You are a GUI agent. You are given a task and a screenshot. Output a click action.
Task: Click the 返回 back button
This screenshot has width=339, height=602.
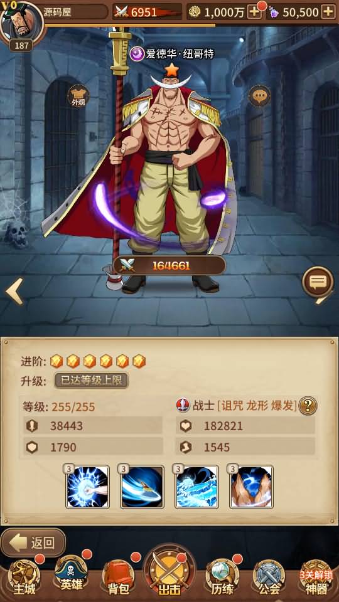click(x=33, y=543)
